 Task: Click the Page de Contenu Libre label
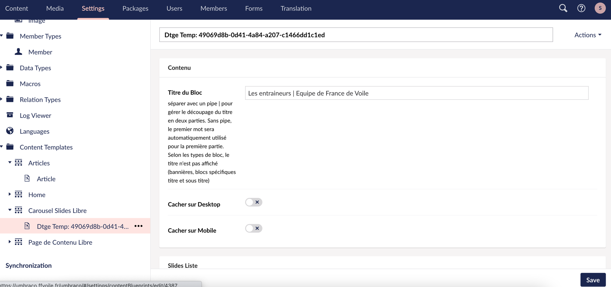(60, 242)
